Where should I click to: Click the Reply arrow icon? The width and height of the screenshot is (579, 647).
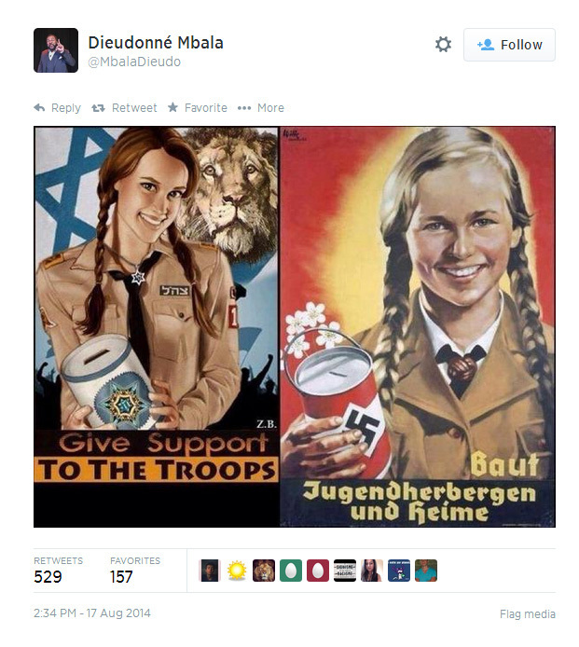coord(39,108)
